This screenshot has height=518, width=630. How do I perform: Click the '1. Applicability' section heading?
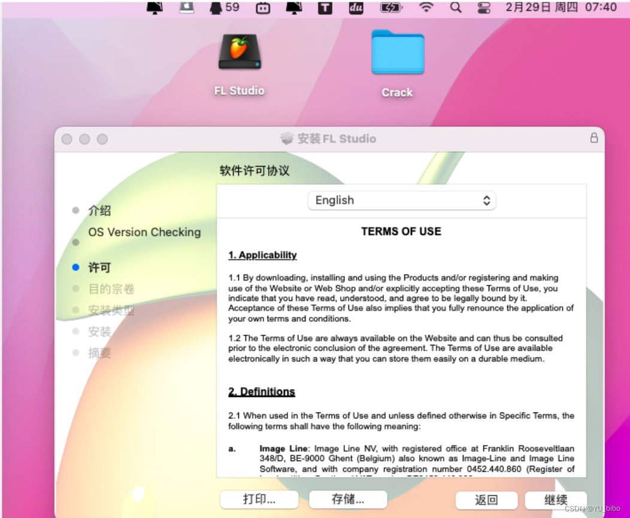coord(262,255)
